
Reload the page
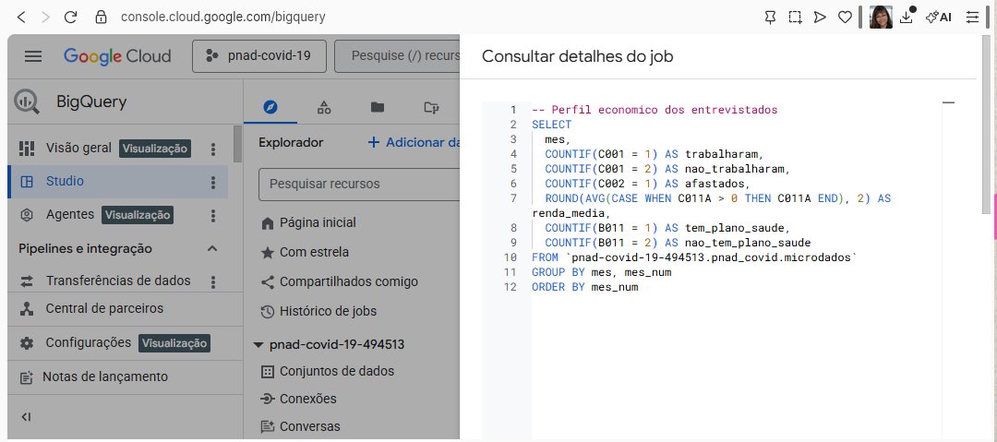pos(70,18)
